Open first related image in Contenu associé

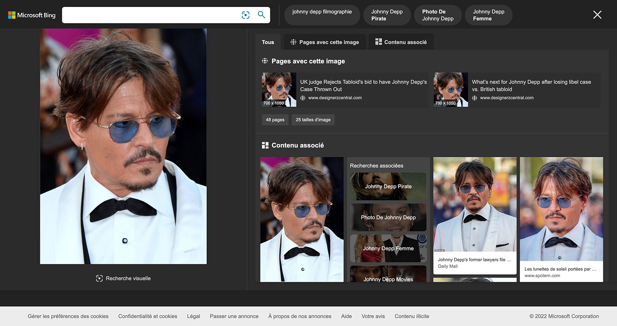[302, 219]
